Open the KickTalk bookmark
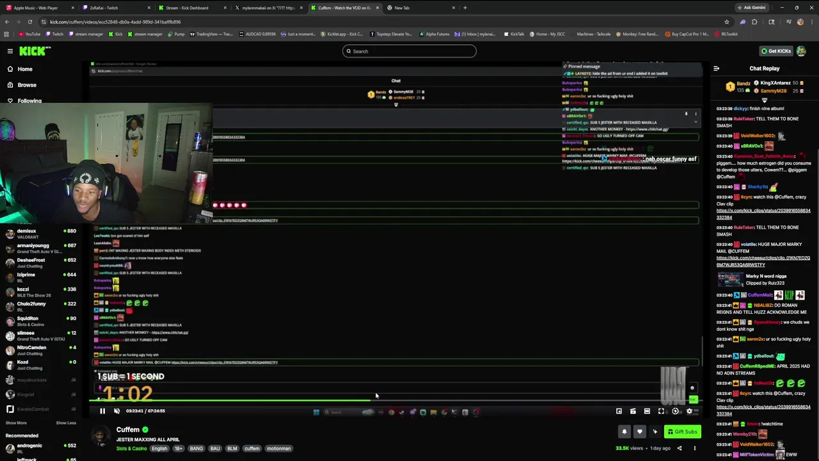 [514, 34]
